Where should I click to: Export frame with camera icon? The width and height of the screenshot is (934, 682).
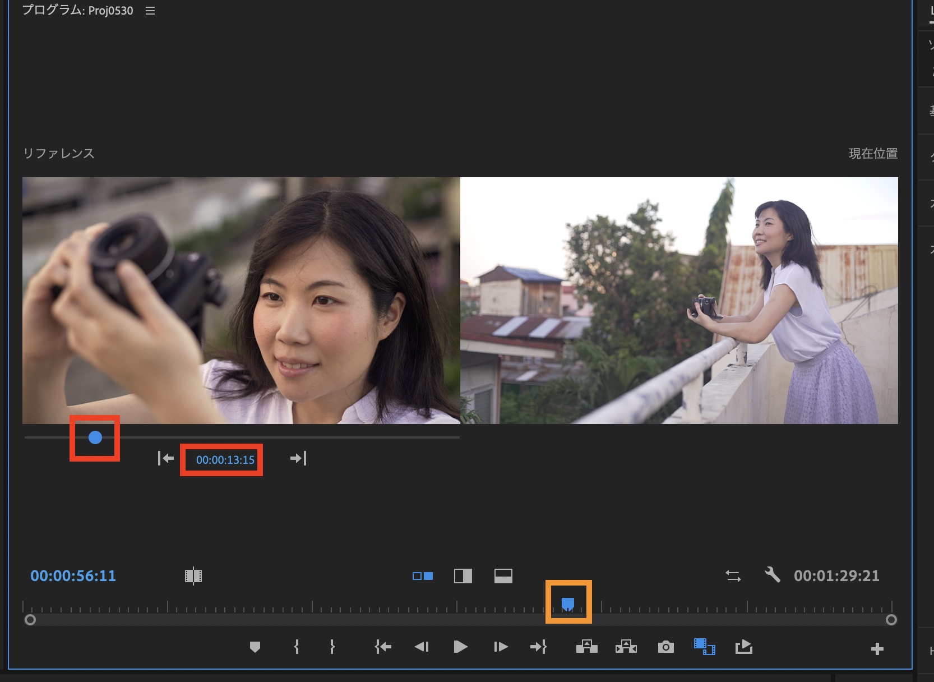point(665,647)
